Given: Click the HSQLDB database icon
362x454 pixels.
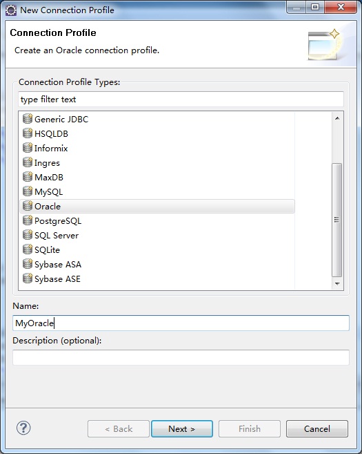Looking at the screenshot, I should (28, 133).
